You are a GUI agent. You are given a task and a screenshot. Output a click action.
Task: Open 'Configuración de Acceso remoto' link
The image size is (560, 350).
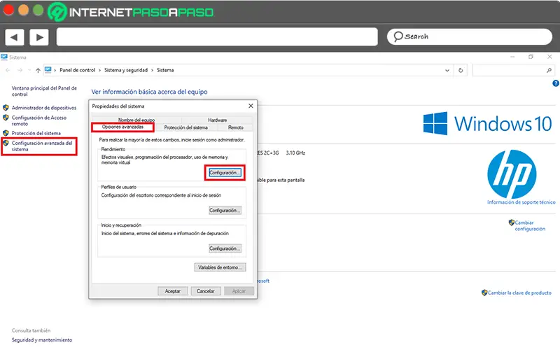click(x=39, y=120)
